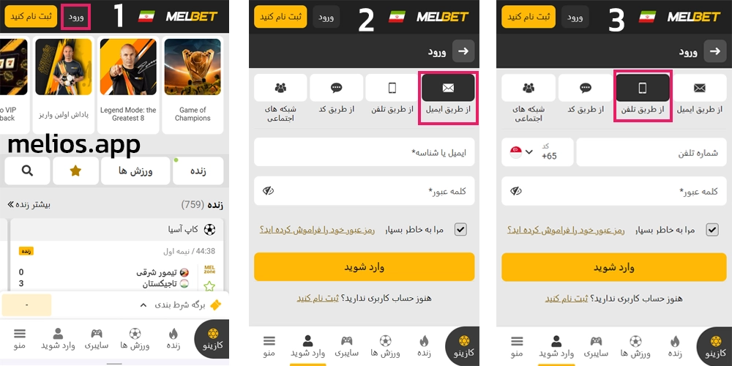Expand more live events link in panel 1
Viewport: 732px width, 366px height.
coord(29,204)
